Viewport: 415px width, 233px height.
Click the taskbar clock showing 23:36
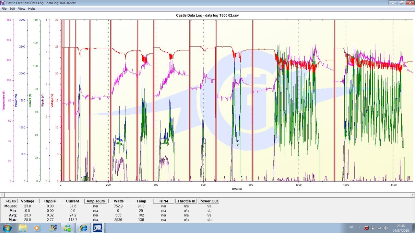401,228
